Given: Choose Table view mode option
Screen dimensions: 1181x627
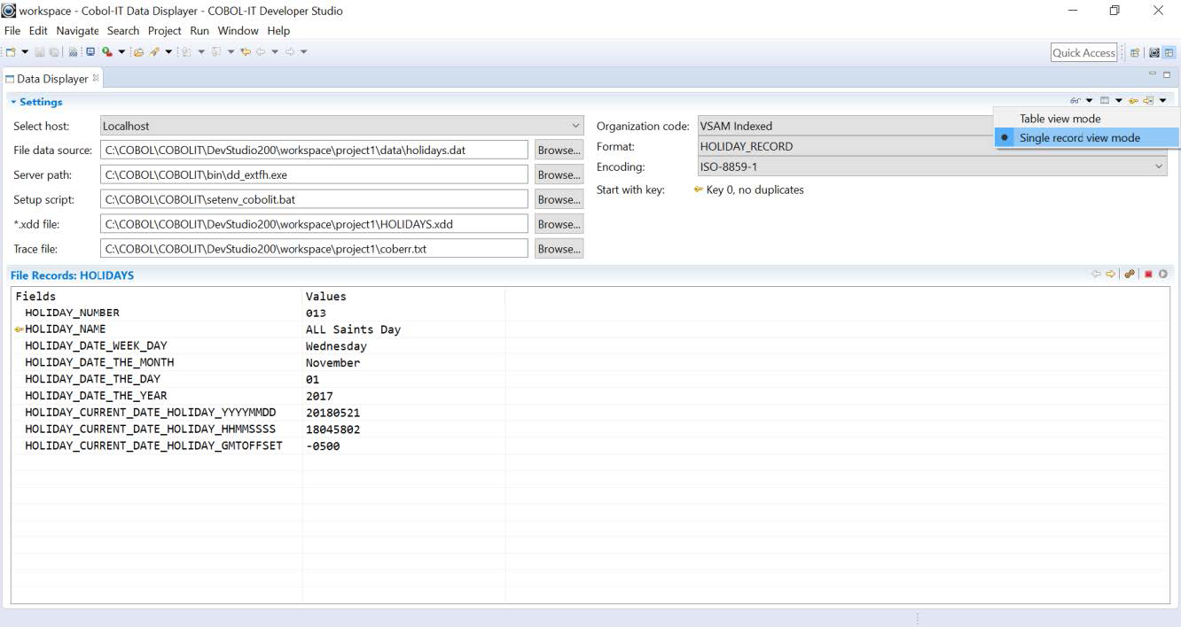Looking at the screenshot, I should pos(1060,119).
